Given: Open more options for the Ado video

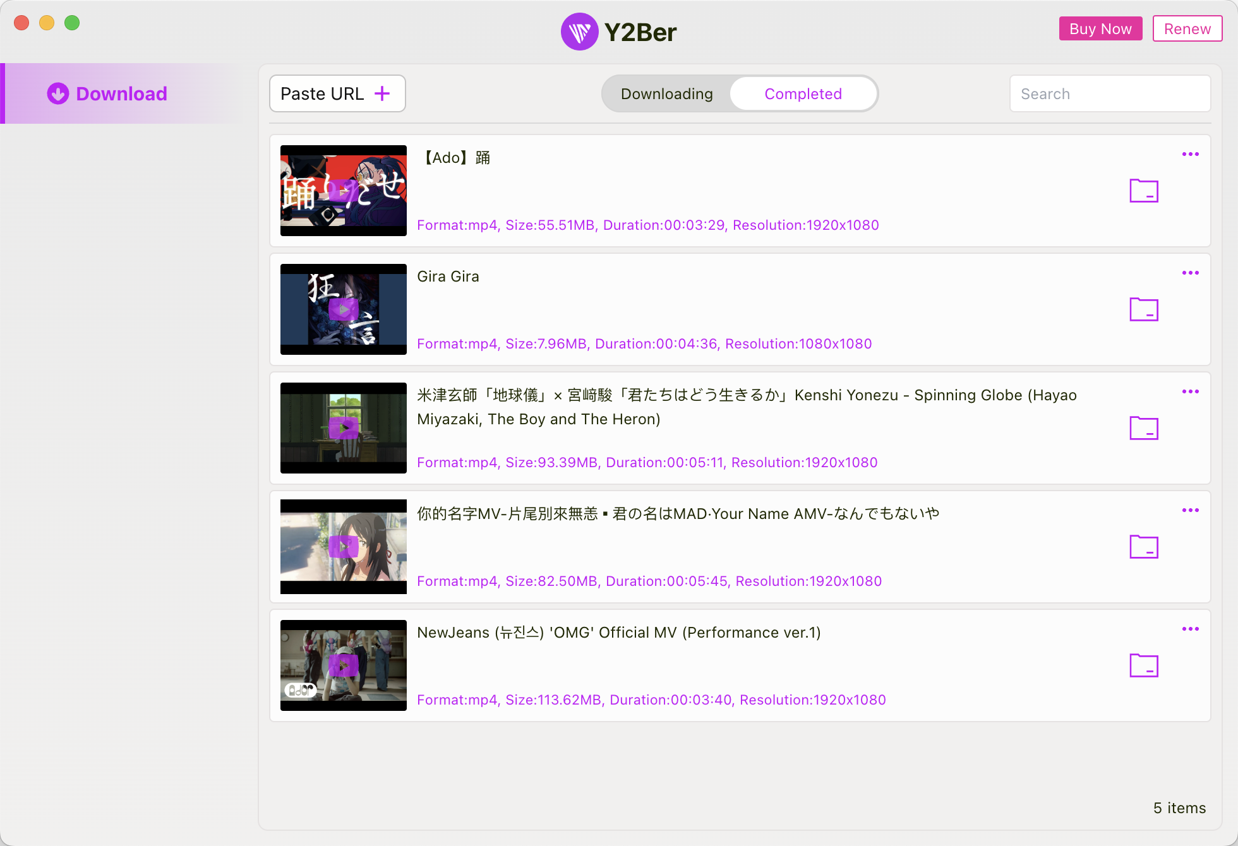Looking at the screenshot, I should 1190,154.
